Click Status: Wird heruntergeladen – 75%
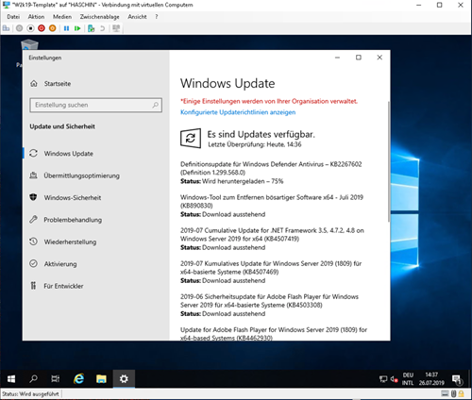472x400 pixels. [232, 181]
